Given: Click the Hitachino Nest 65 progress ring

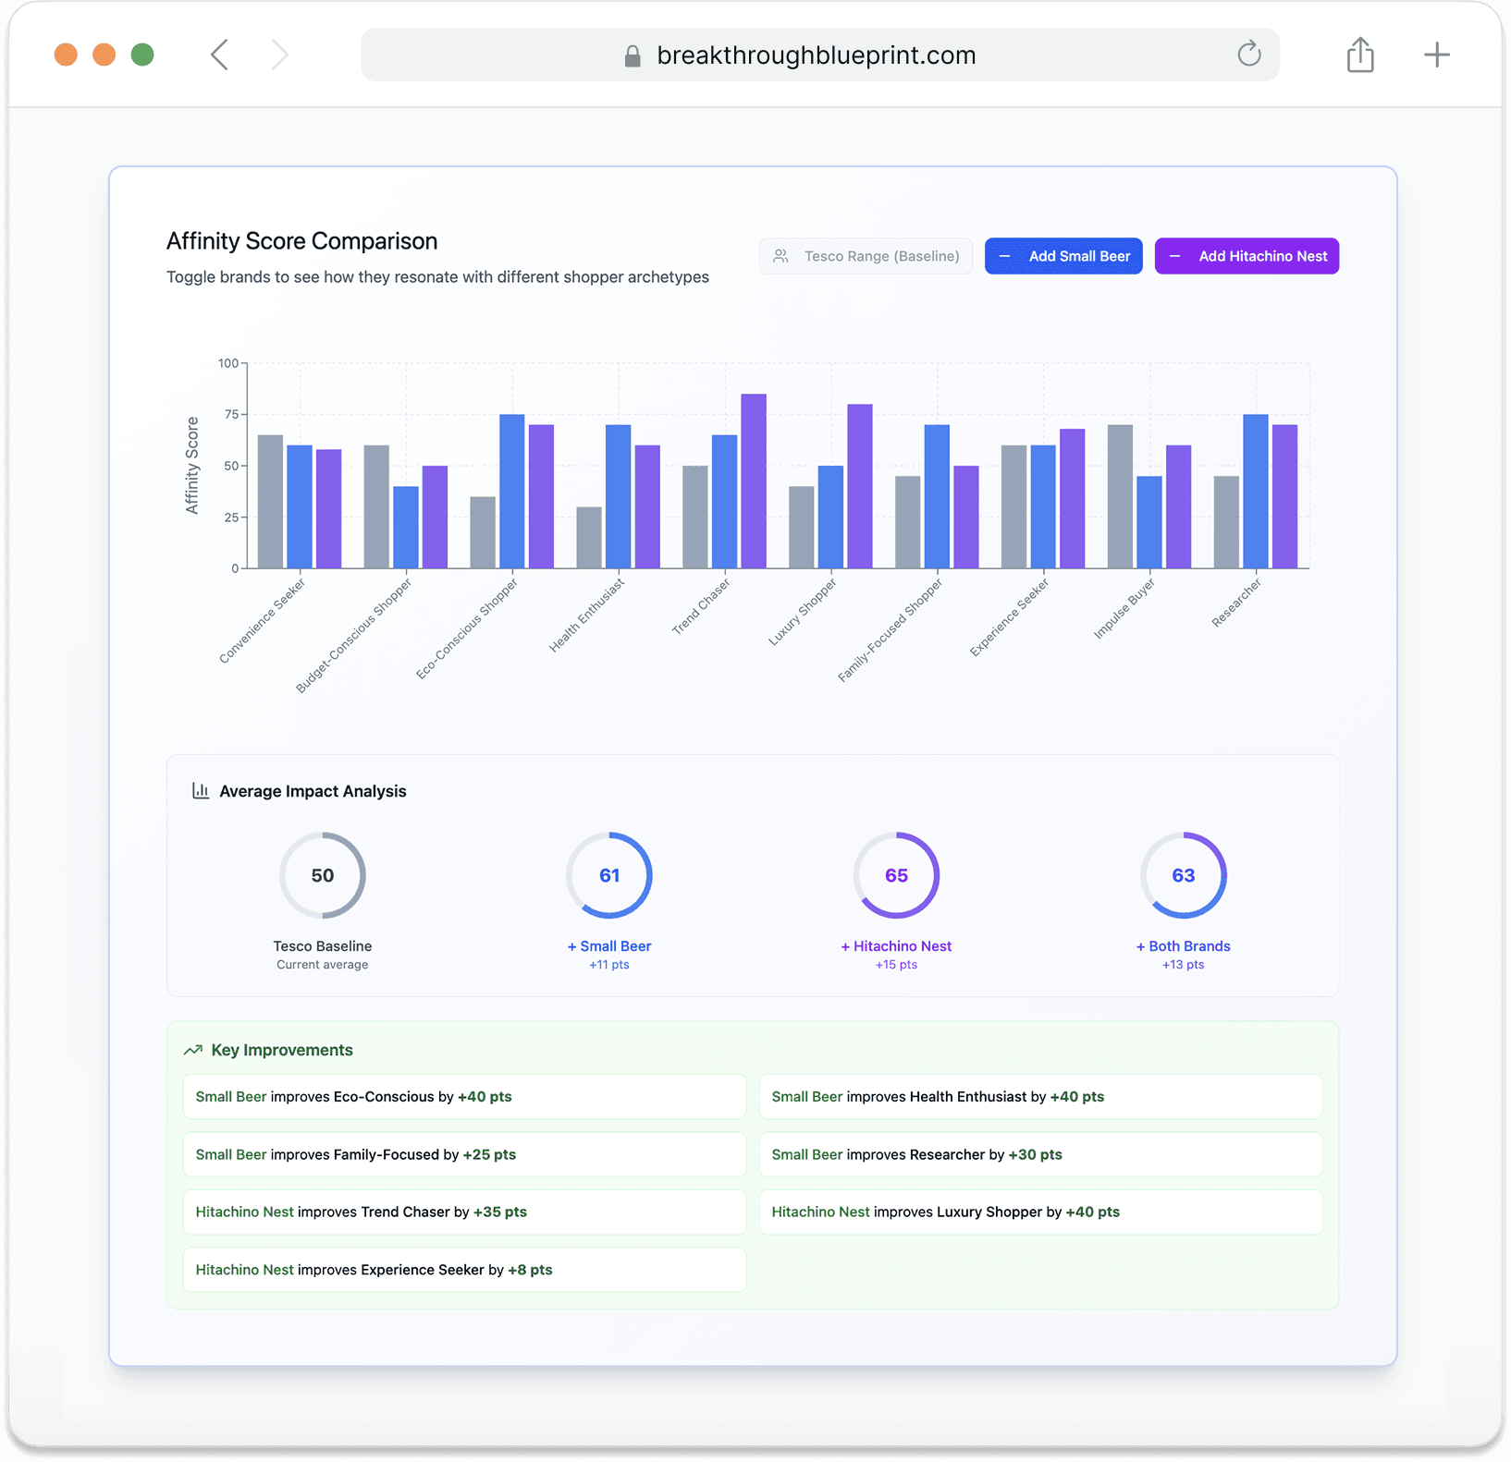Looking at the screenshot, I should pyautogui.click(x=896, y=875).
